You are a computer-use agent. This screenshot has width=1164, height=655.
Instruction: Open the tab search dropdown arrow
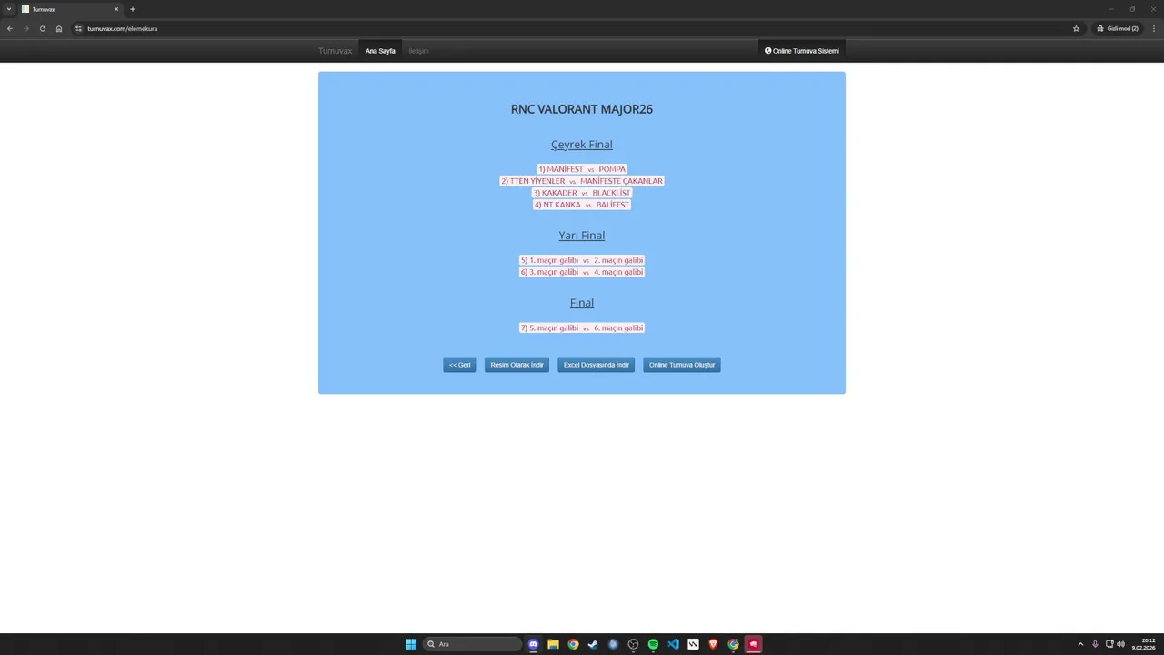click(9, 9)
